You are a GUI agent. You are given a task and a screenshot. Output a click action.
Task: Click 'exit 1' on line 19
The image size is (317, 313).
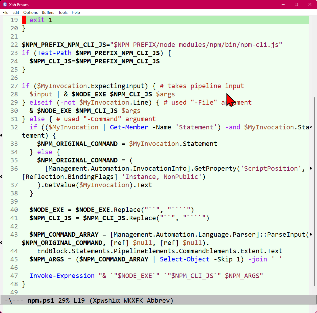click(x=41, y=20)
